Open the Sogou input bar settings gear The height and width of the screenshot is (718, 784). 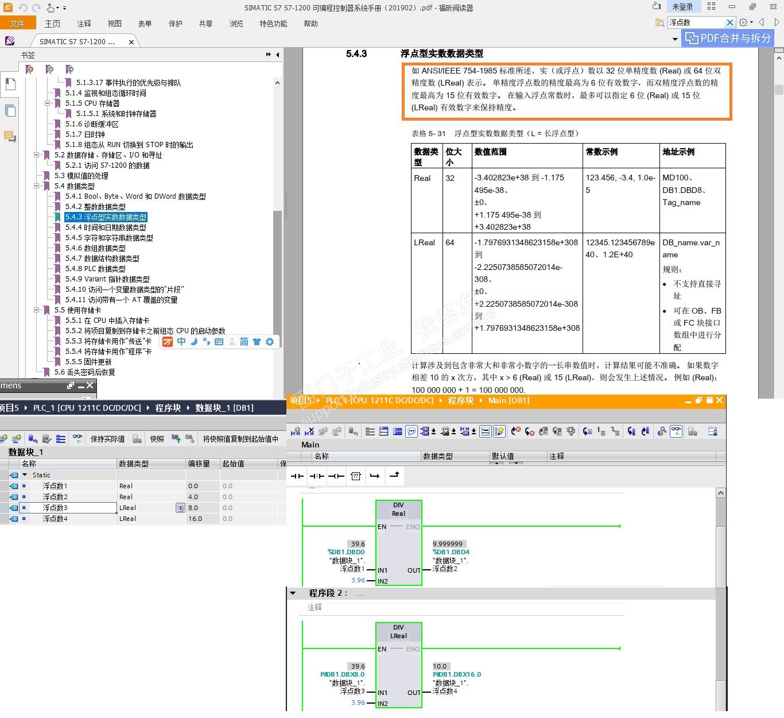click(269, 342)
